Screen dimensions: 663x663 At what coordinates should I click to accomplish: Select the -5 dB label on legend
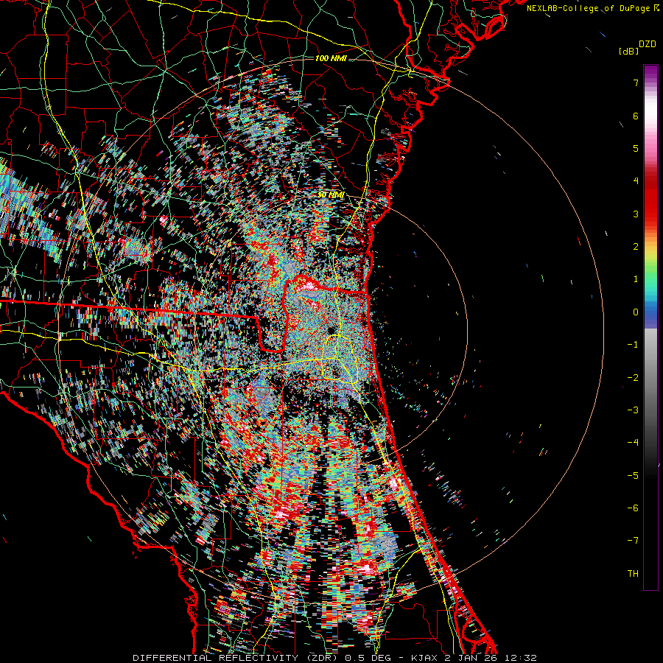(633, 475)
